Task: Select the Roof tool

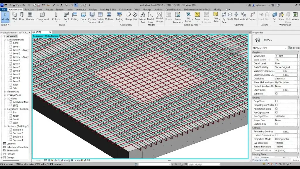Action: point(67,16)
